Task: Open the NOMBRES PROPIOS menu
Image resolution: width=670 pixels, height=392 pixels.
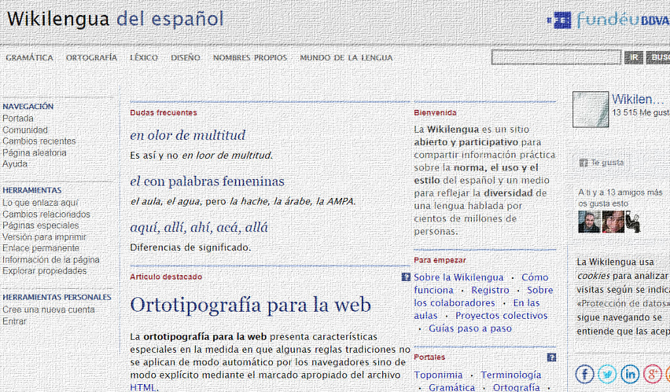Action: click(250, 57)
